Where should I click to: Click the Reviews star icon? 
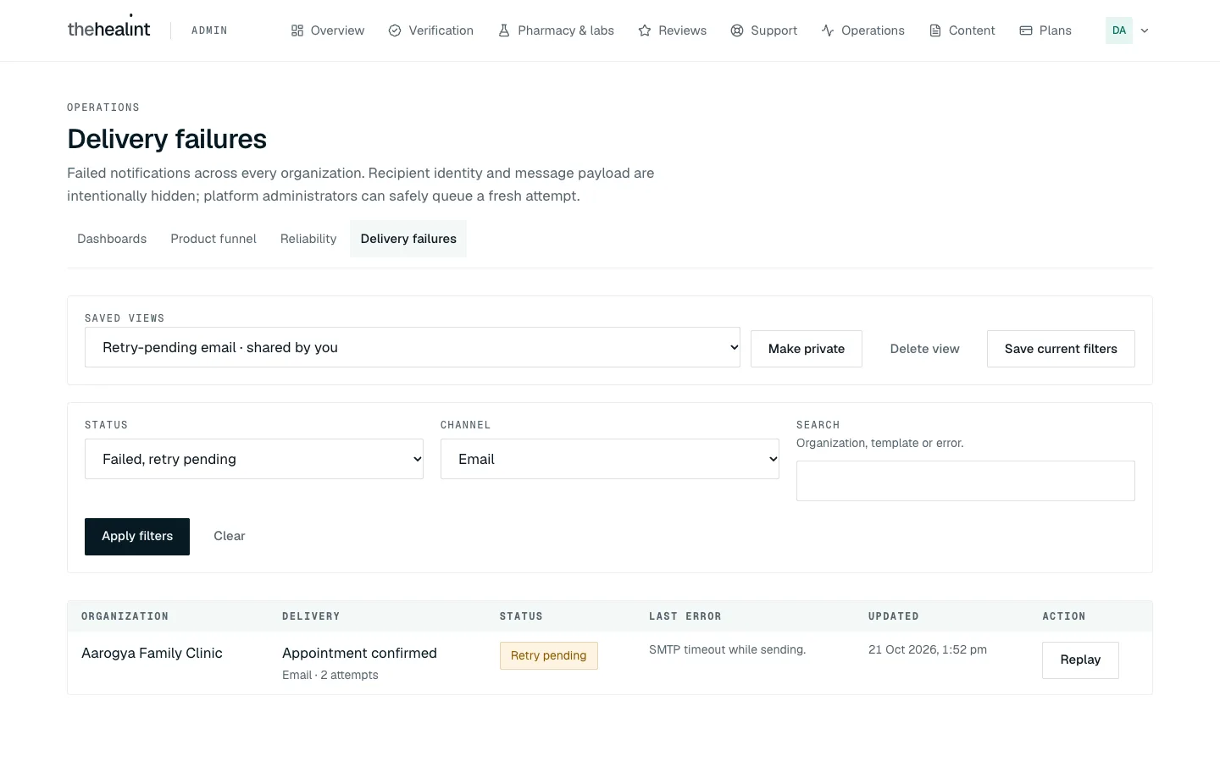tap(645, 30)
